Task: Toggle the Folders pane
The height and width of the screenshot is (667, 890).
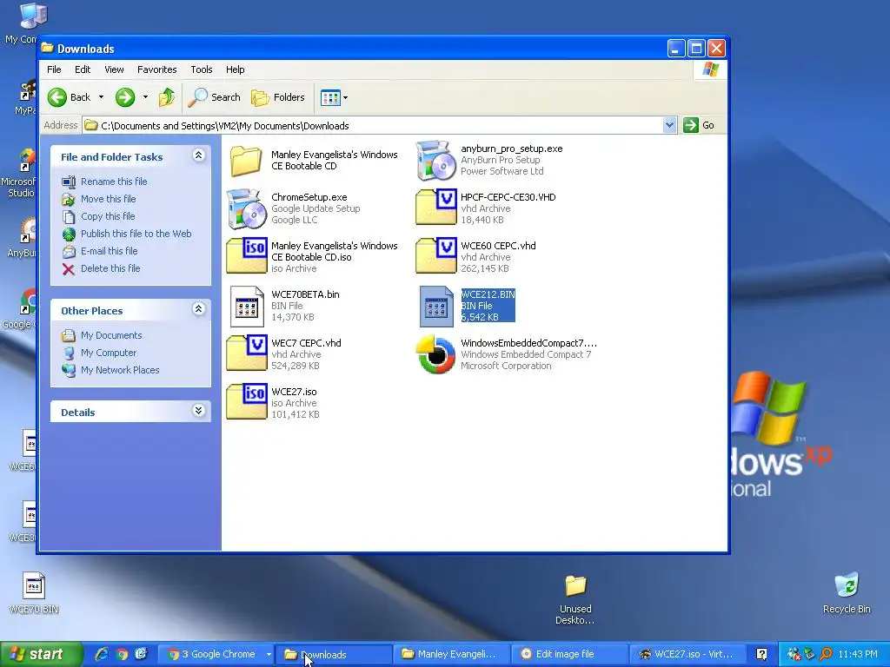Action: coord(278,97)
